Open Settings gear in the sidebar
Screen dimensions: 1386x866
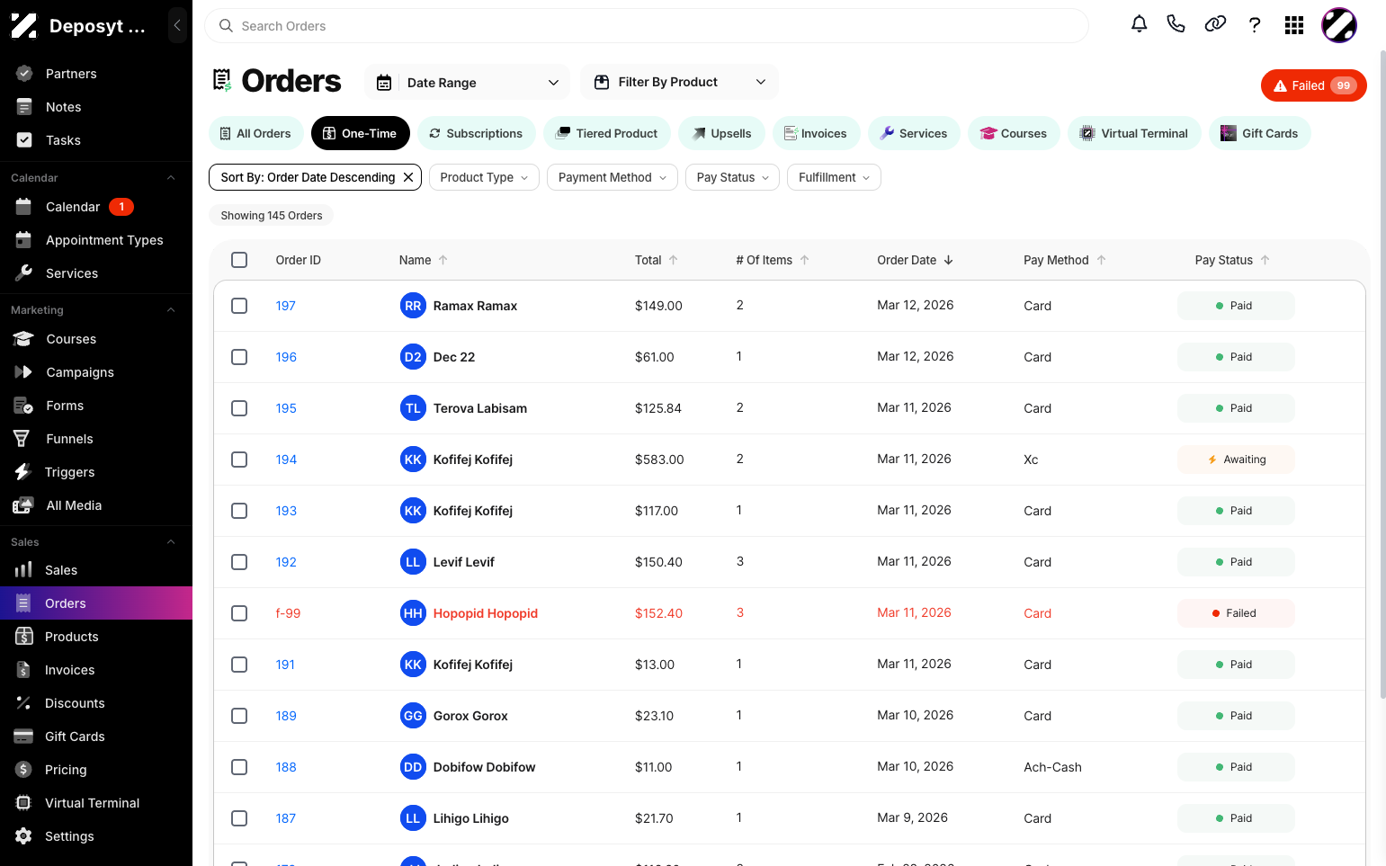[23, 836]
